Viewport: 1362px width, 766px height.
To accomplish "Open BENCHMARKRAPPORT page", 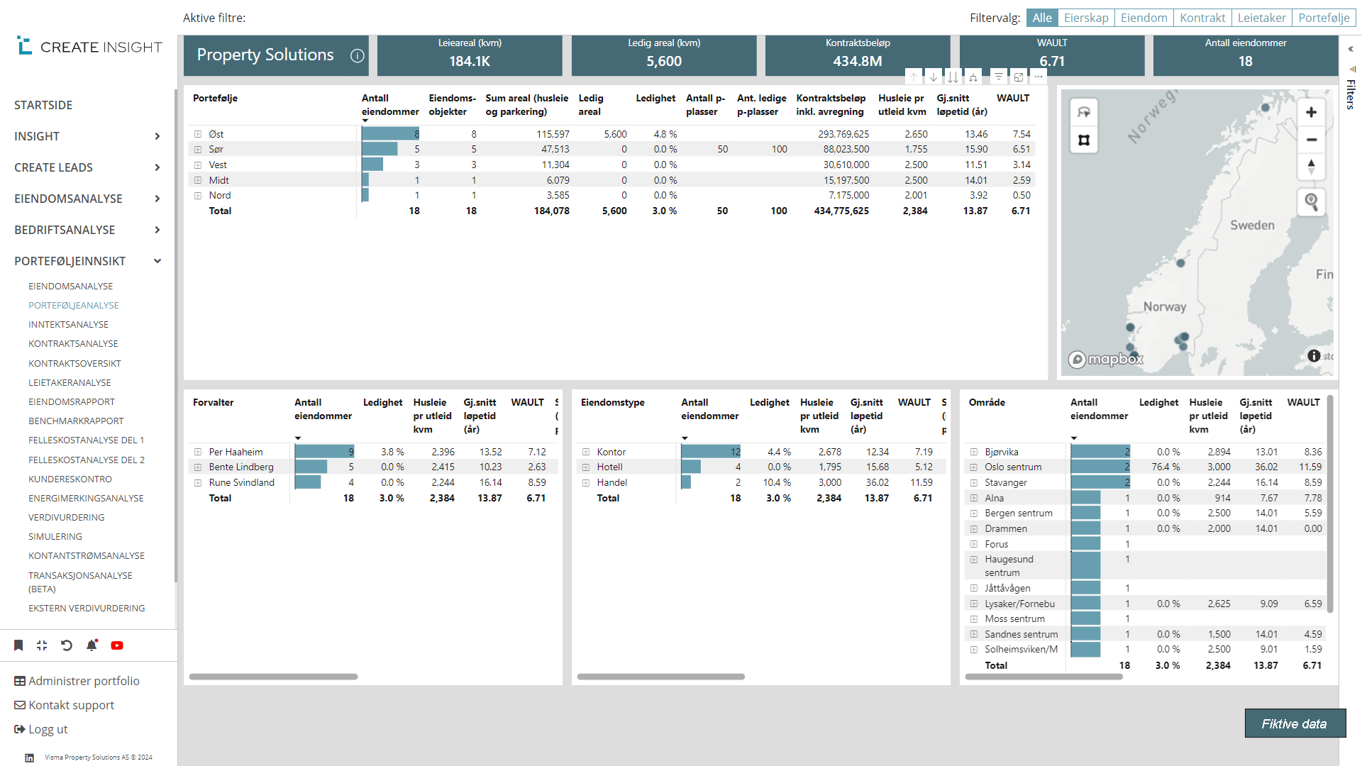I will [76, 421].
